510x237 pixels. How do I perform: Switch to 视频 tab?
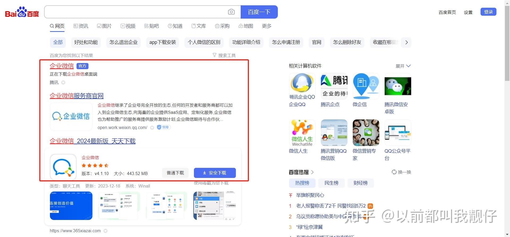[x=128, y=26]
